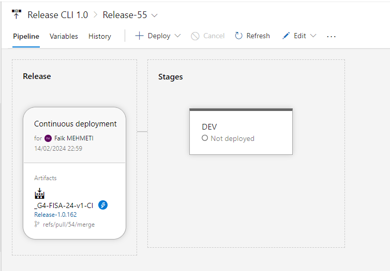Click the Cancel circle-slash icon
The height and width of the screenshot is (271, 390).
195,36
